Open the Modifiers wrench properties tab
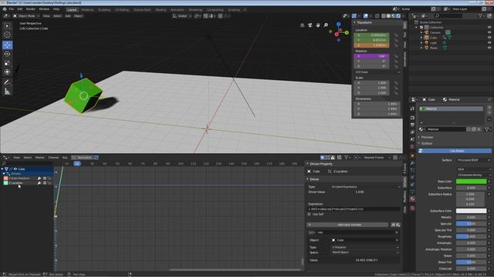Image resolution: width=494 pixels, height=277 pixels. coord(412,163)
